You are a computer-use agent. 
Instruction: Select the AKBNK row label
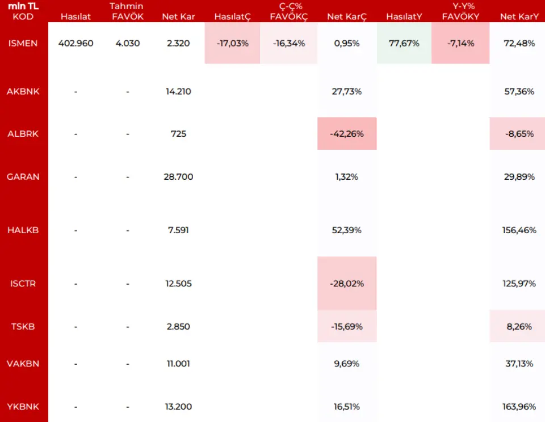[23, 91]
